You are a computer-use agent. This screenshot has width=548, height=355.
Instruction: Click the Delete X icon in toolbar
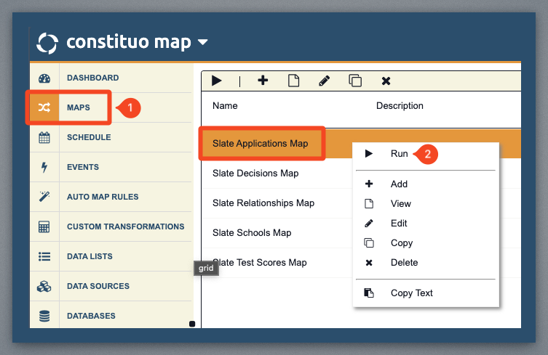[386, 81]
